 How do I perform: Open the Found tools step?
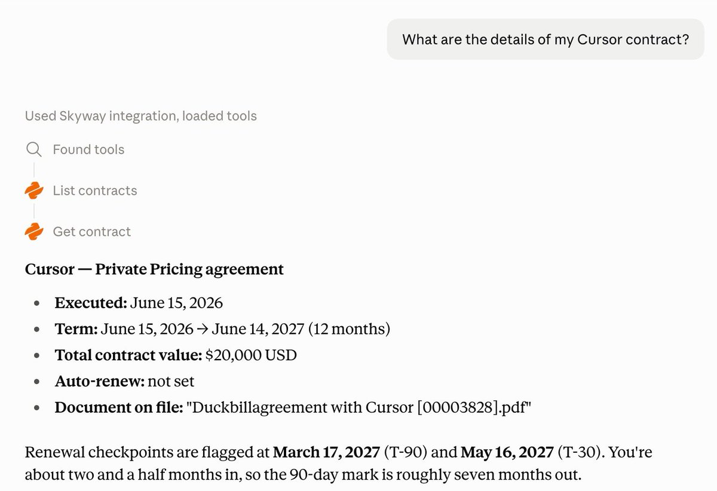point(88,149)
